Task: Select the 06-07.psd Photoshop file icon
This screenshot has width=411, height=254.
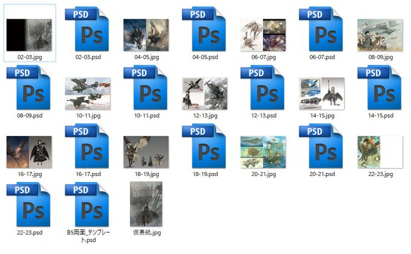Action: click(x=321, y=29)
